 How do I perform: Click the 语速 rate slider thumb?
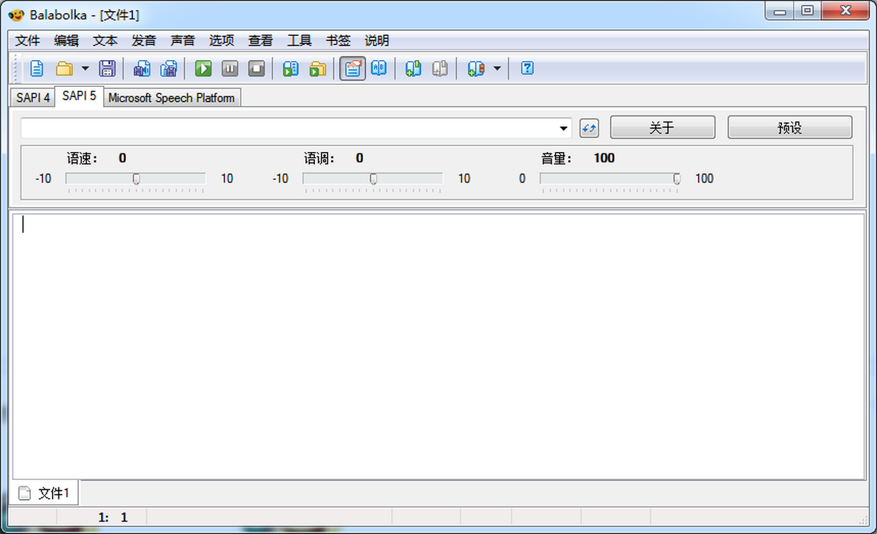pyautogui.click(x=136, y=179)
